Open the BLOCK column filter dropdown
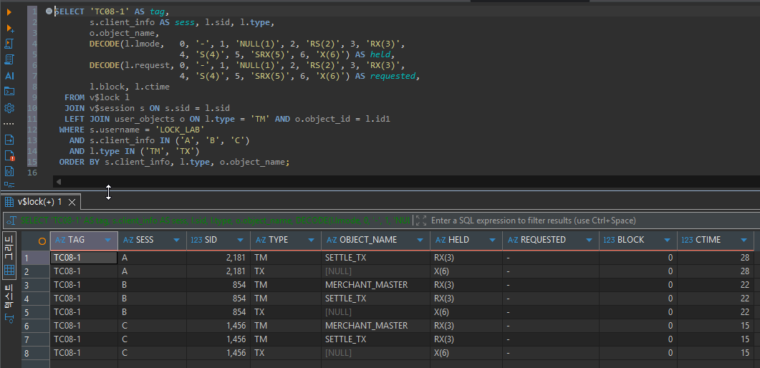760x368 pixels. pyautogui.click(x=667, y=240)
